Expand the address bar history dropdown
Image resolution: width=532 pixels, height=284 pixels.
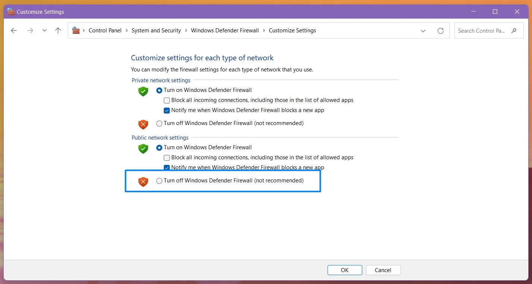pyautogui.click(x=423, y=31)
